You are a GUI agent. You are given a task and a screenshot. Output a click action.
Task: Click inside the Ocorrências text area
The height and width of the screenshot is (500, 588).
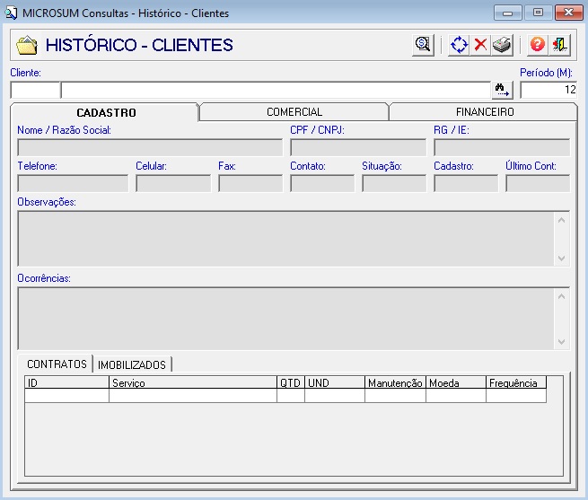click(285, 319)
